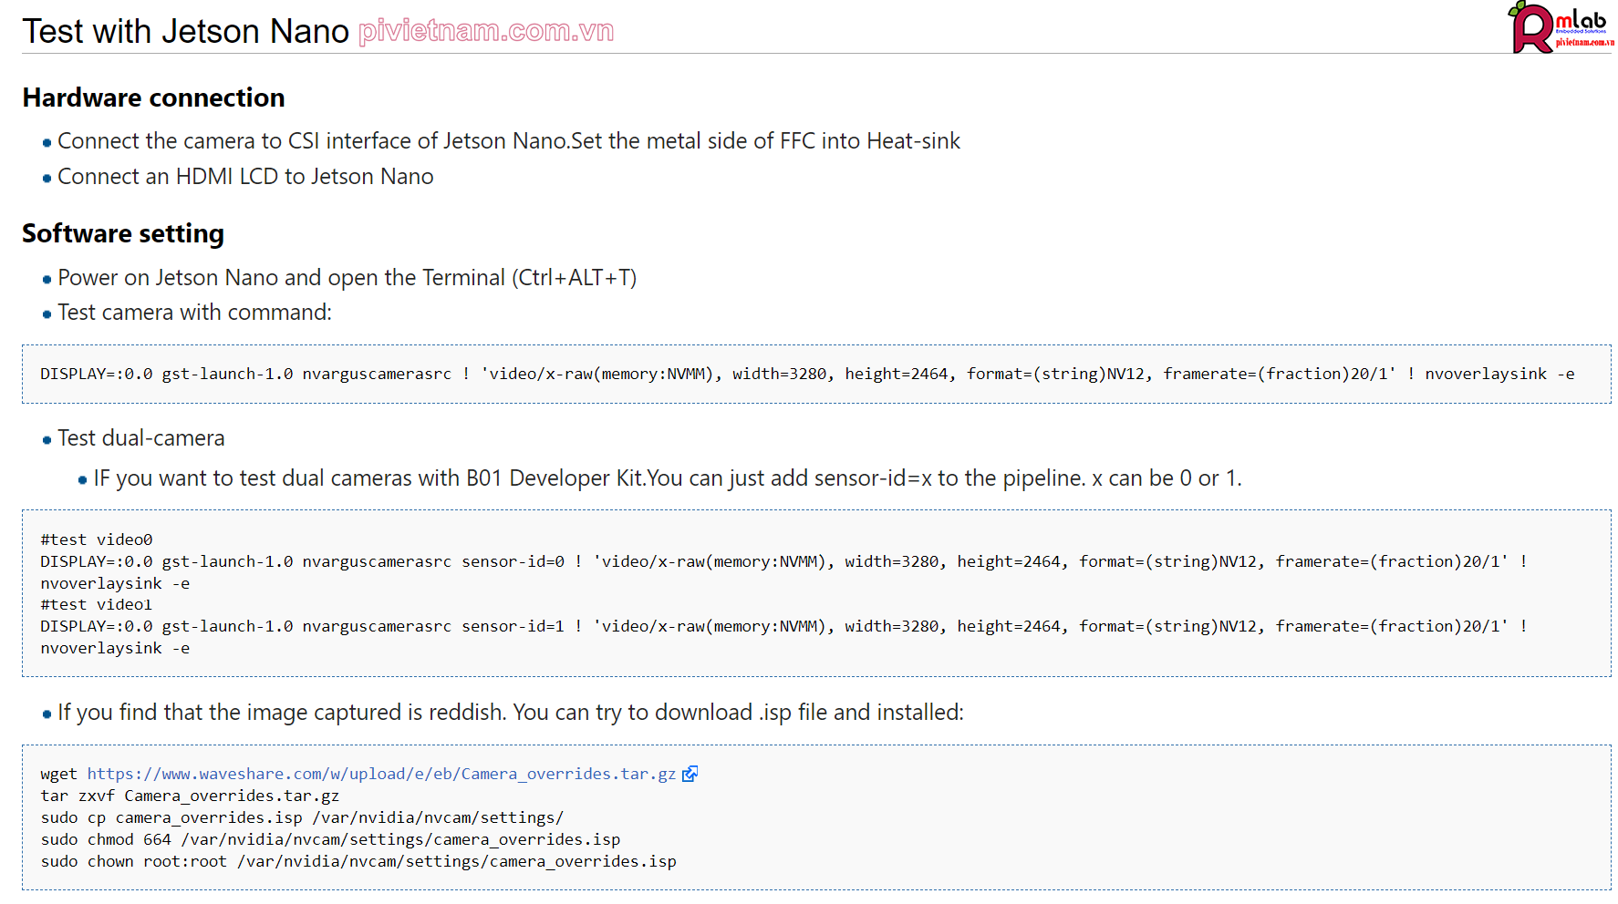Image resolution: width=1618 pixels, height=904 pixels.
Task: Click the external link icon after the wget URL
Action: [x=690, y=774]
